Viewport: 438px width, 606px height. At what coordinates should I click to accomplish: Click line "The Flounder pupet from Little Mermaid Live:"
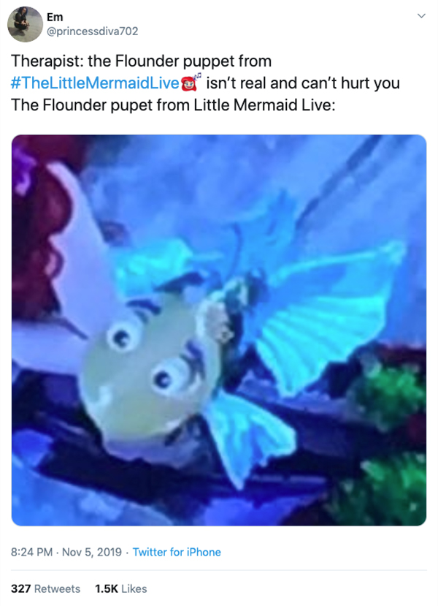173,105
